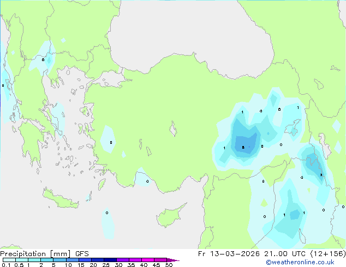Click the 1–2 mm legend color swatch
The width and height of the screenshot is (346, 267).
click(34, 260)
